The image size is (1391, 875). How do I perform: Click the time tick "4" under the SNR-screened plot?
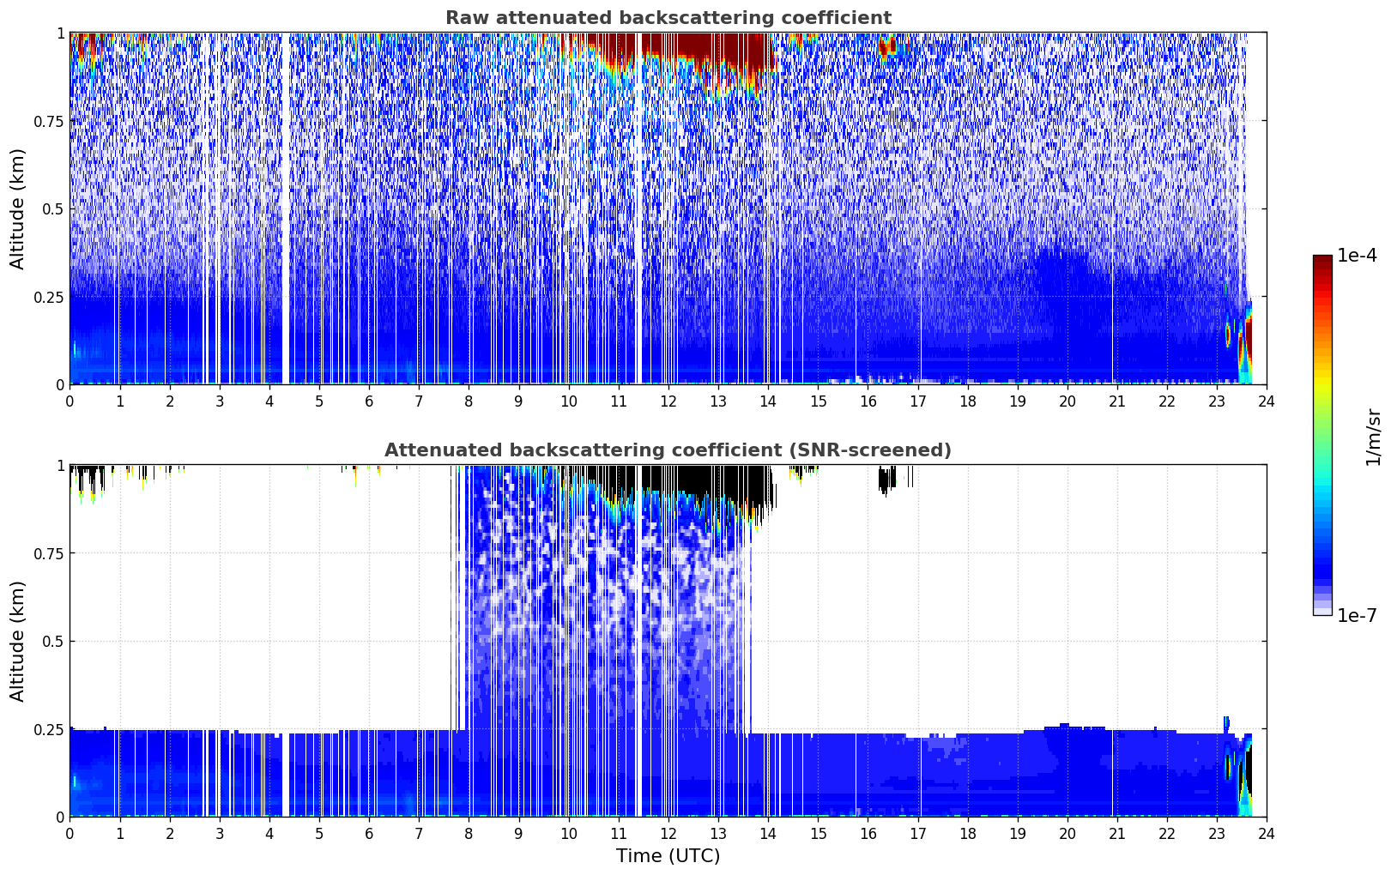tap(269, 833)
